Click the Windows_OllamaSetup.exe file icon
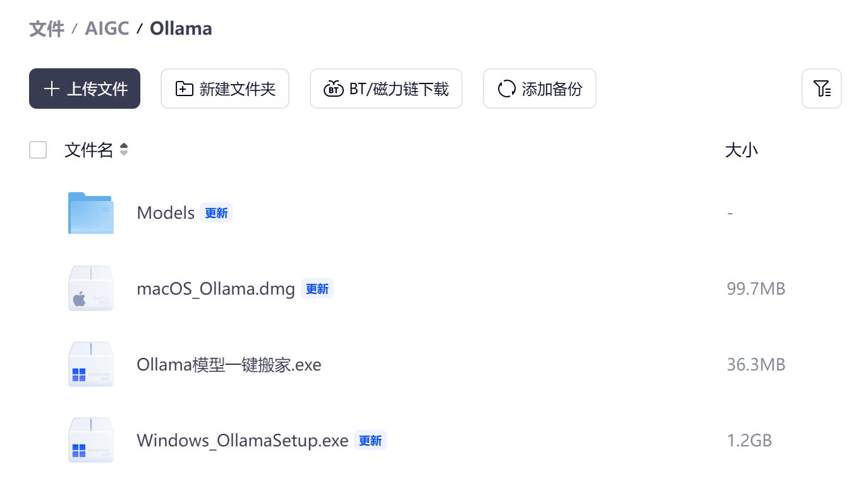The width and height of the screenshot is (847, 478). [91, 441]
